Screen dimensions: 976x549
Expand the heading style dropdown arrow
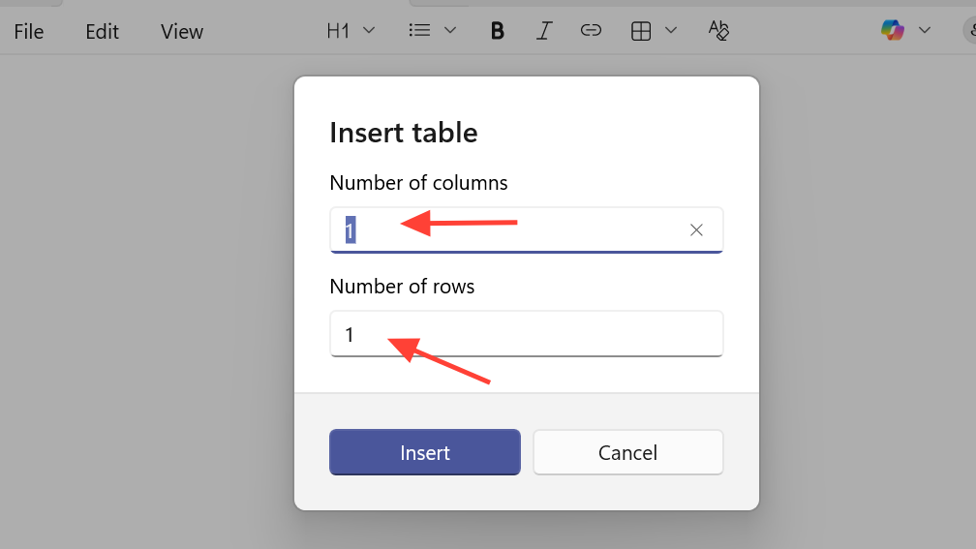coord(369,30)
